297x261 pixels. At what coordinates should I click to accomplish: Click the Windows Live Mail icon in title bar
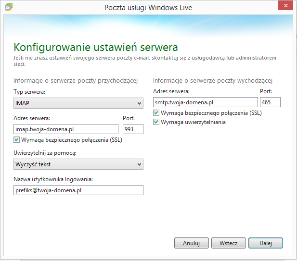[x=9, y=7]
